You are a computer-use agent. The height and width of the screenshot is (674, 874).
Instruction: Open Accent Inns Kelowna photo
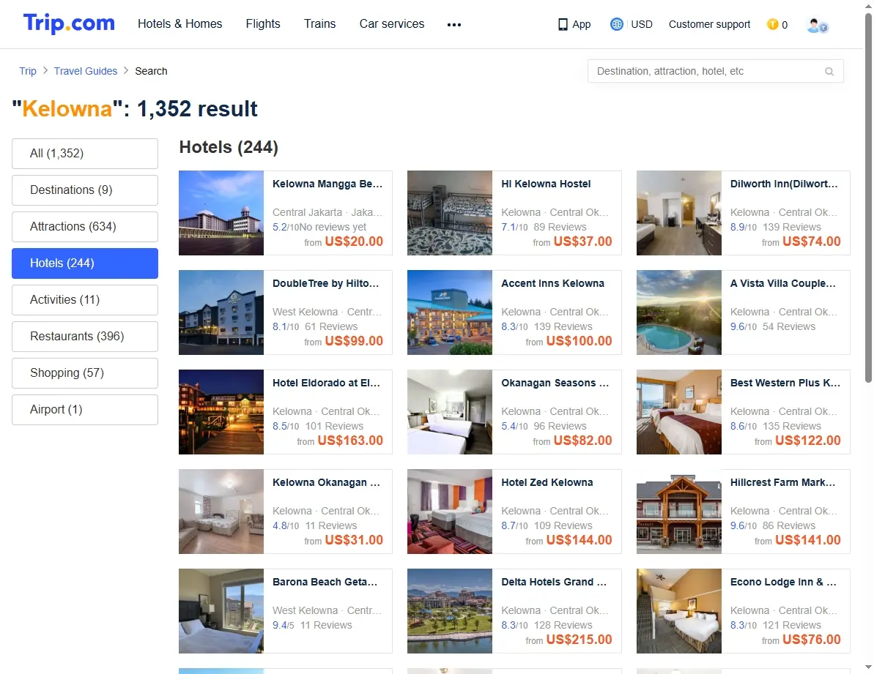450,312
